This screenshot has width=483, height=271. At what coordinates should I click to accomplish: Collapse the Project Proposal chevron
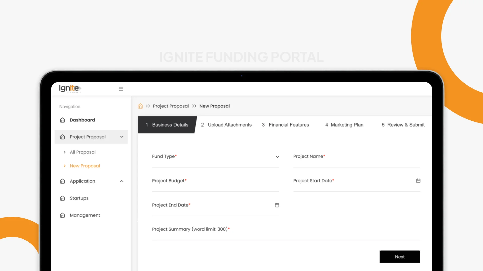click(122, 137)
